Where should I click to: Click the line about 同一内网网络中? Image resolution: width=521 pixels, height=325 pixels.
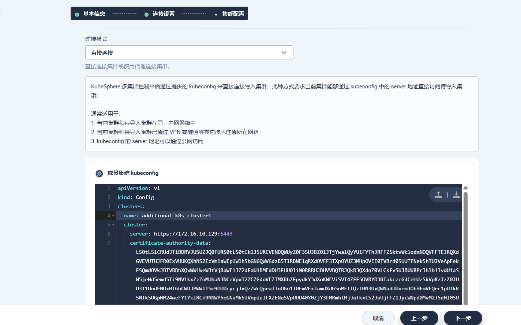[143, 123]
